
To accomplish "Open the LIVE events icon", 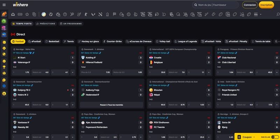I will pyautogui.click(x=20, y=14).
